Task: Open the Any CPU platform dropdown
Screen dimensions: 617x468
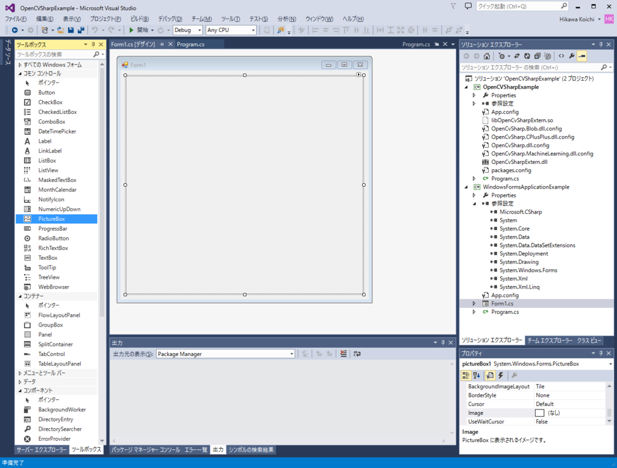Action: point(253,30)
